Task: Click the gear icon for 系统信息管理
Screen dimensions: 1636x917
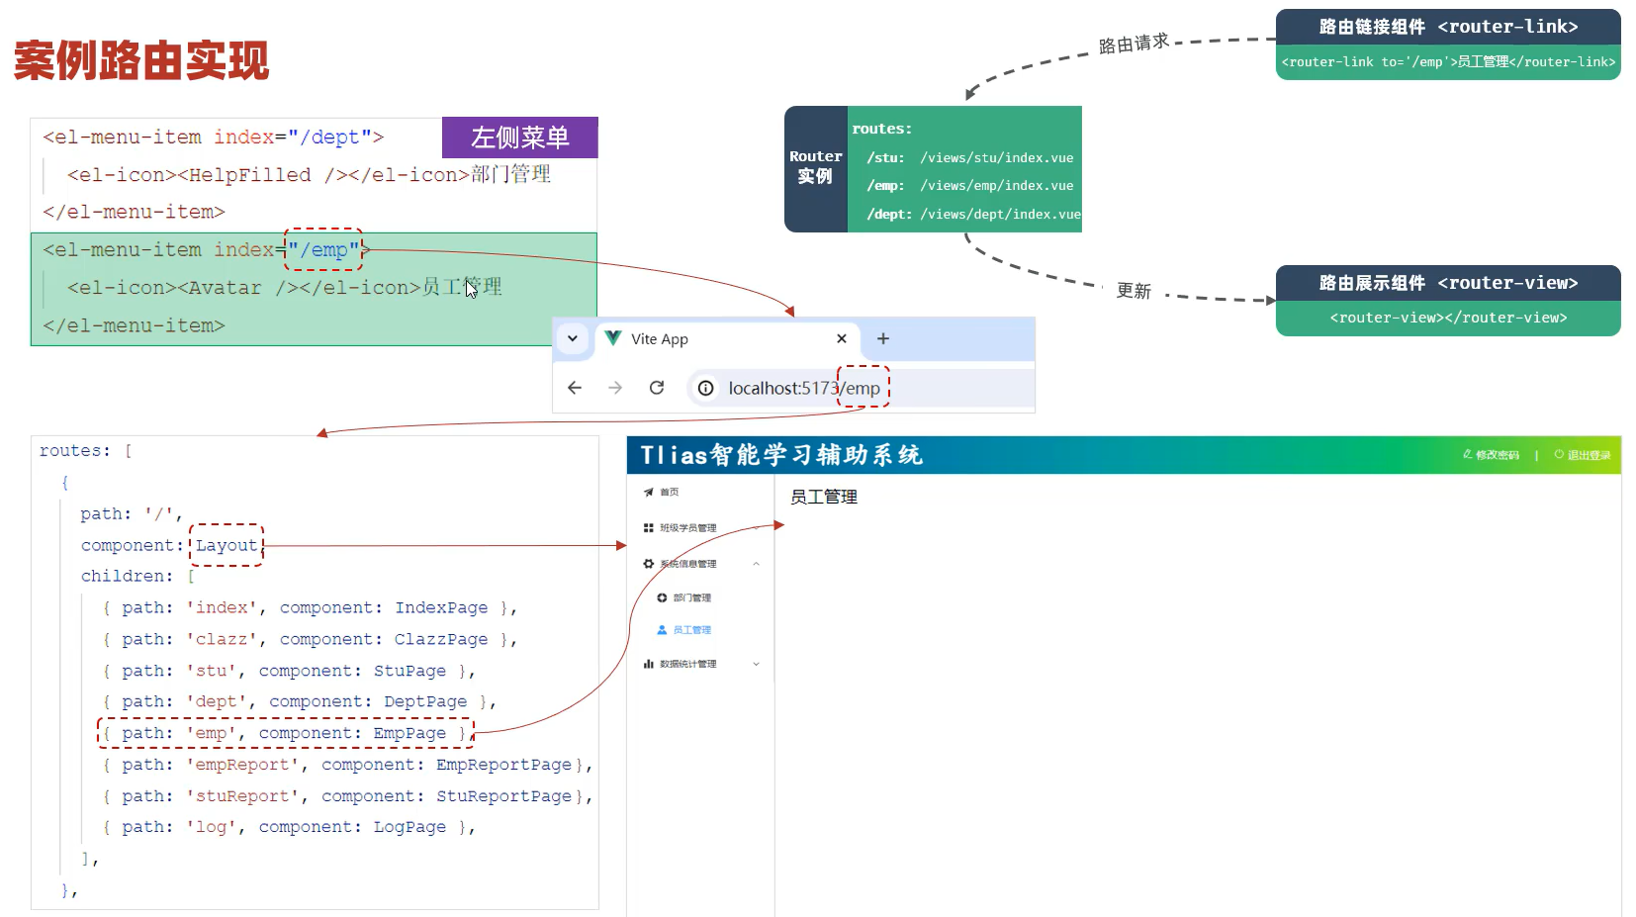Action: 649,564
